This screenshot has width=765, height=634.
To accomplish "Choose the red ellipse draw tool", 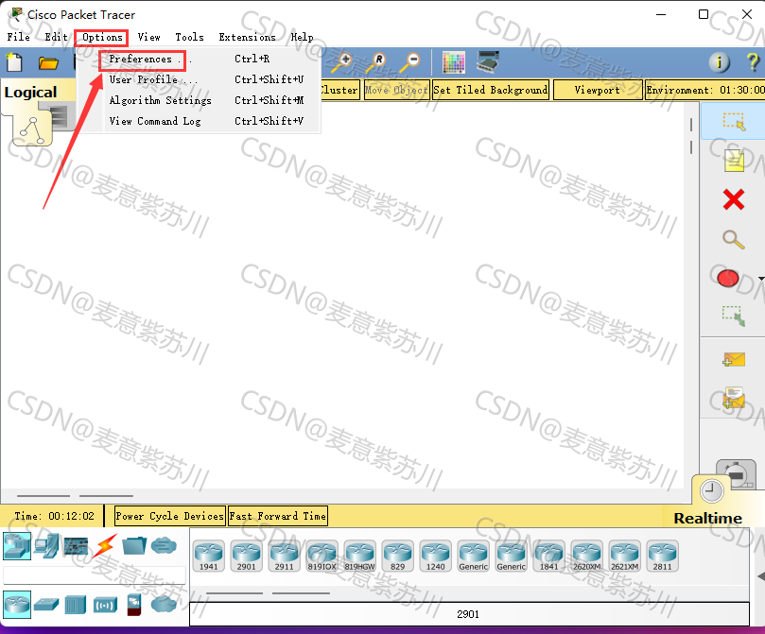I will 728,278.
